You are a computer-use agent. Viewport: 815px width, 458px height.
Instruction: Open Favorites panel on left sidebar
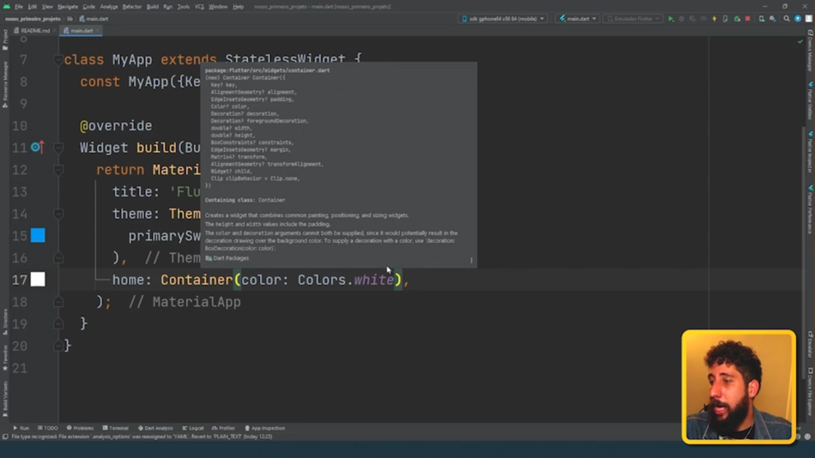[5, 359]
